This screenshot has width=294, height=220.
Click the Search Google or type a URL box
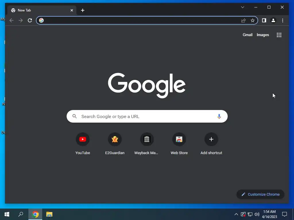coord(147,116)
